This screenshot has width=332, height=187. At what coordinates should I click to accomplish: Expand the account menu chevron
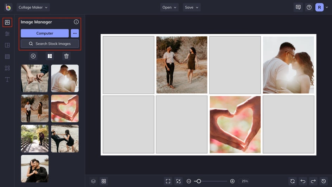point(327,7)
